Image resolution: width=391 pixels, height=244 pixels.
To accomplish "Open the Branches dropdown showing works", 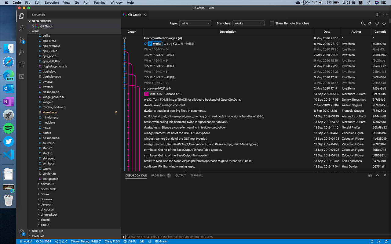I will 248,23.
